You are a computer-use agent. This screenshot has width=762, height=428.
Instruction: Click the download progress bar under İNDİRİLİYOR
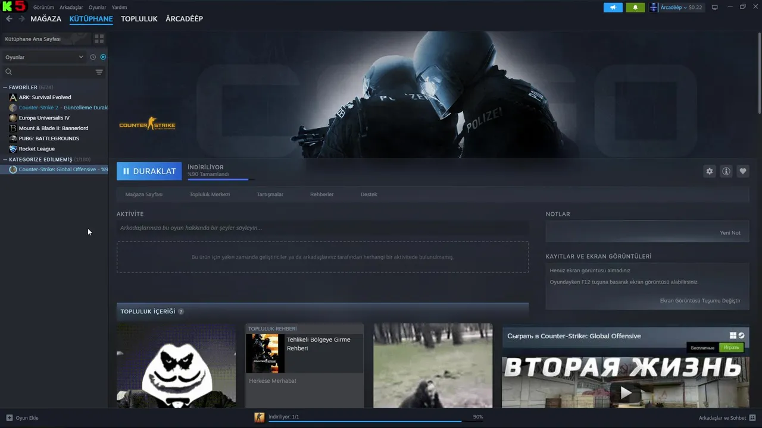pos(221,180)
